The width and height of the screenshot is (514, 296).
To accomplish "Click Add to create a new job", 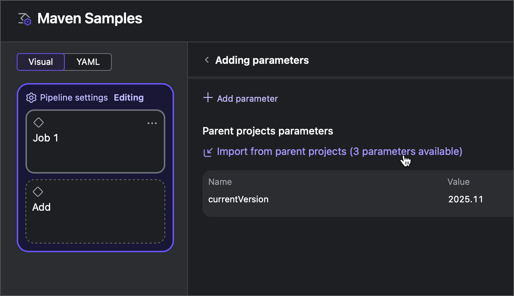I will (x=95, y=212).
